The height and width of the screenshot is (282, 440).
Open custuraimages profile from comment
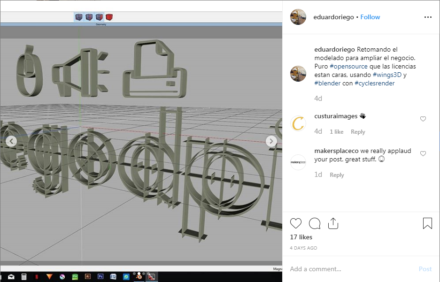[x=336, y=116]
